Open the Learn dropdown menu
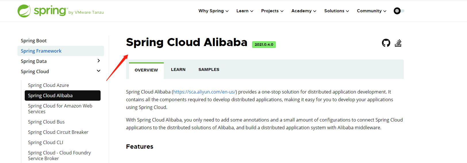 tap(245, 11)
